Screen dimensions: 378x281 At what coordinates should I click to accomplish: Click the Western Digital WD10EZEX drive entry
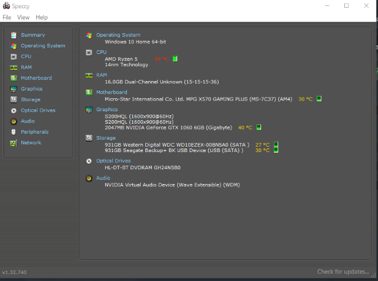(x=177, y=145)
